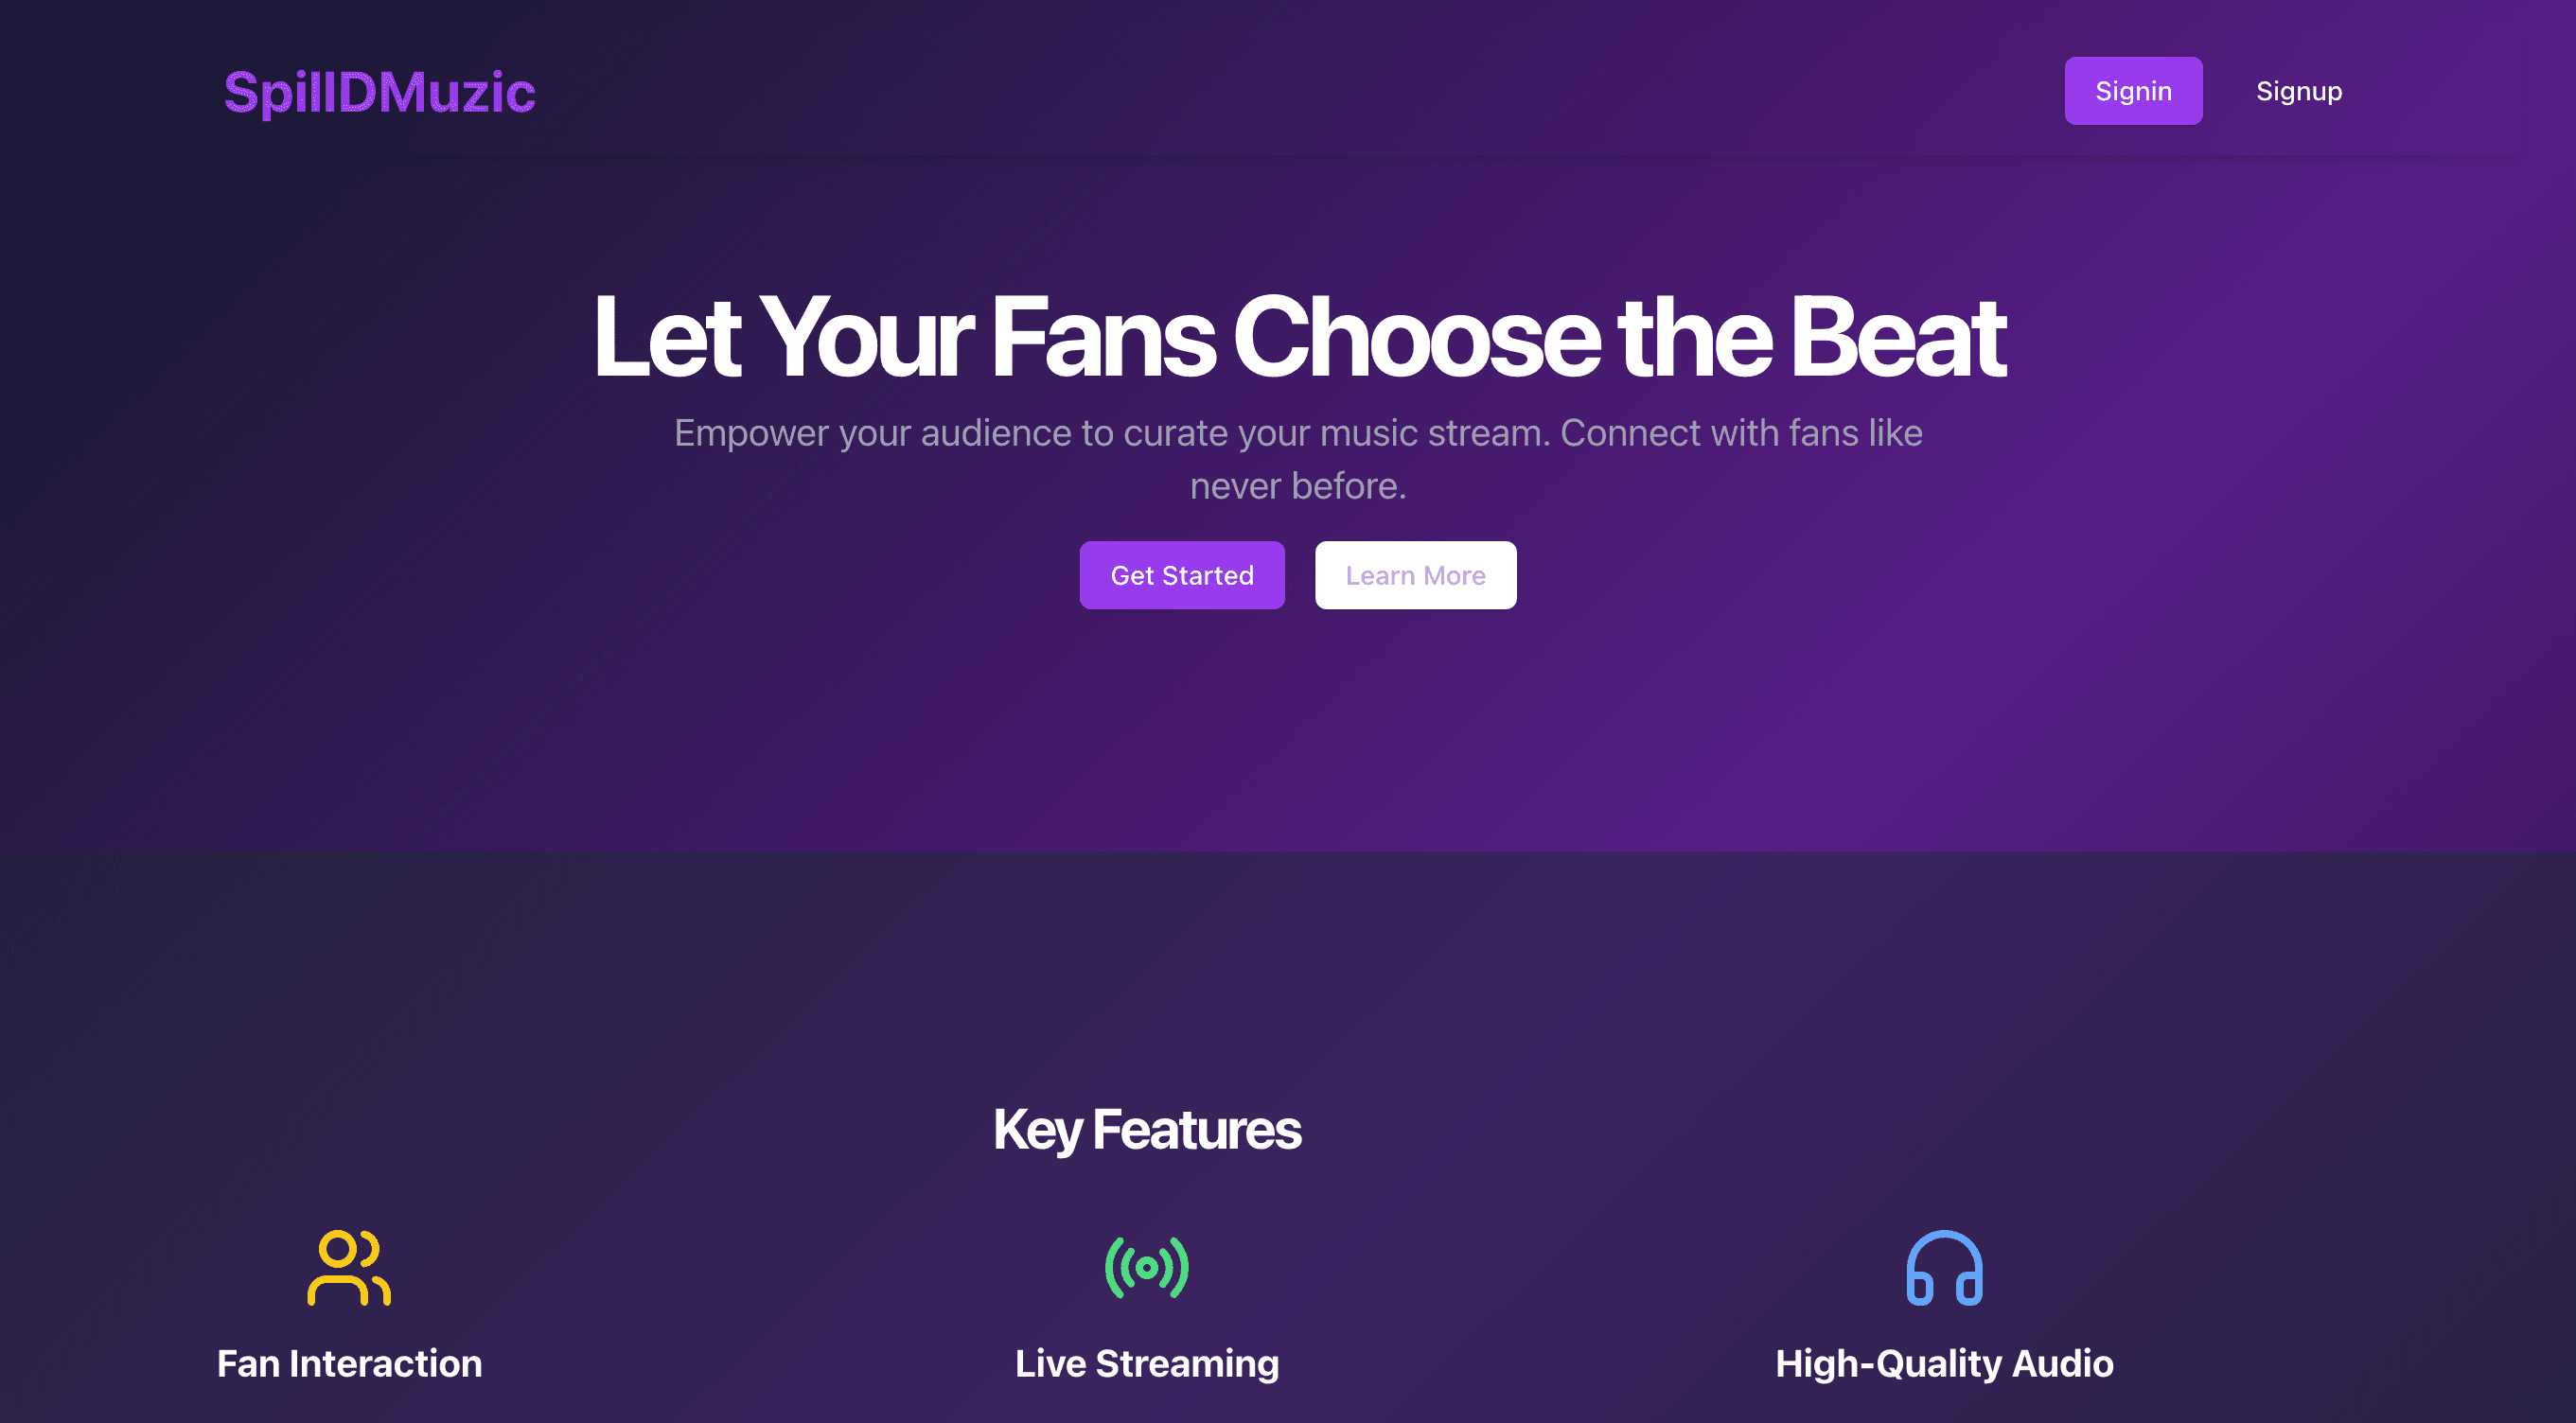The height and width of the screenshot is (1423, 2576).
Task: Click the Live Streaming feature title
Action: [1146, 1363]
